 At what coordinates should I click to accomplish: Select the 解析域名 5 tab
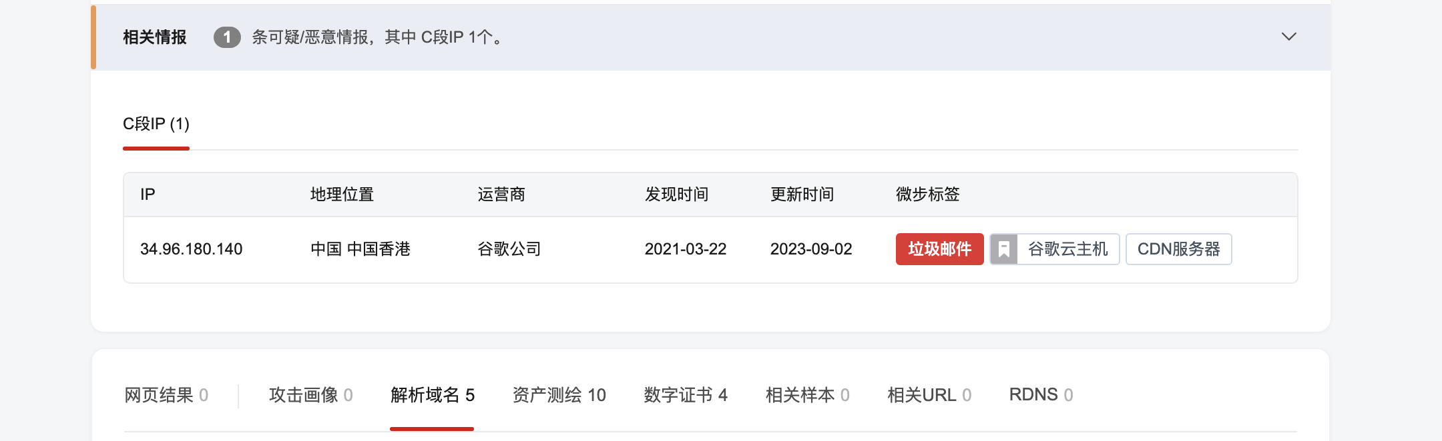[x=432, y=395]
